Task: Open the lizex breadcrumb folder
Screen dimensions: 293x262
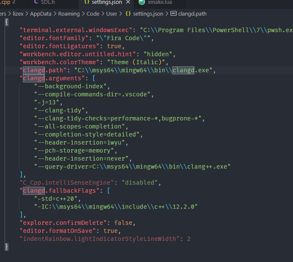Action: click(18, 14)
